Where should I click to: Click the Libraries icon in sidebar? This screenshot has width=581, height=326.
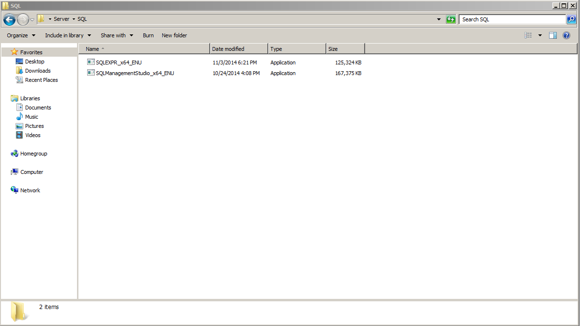click(x=15, y=98)
